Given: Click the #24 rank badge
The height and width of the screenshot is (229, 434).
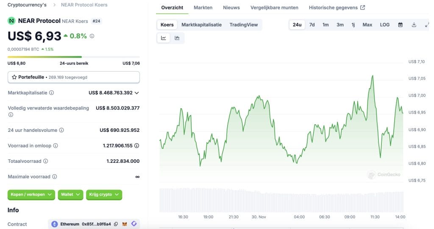Looking at the screenshot, I should (x=96, y=21).
